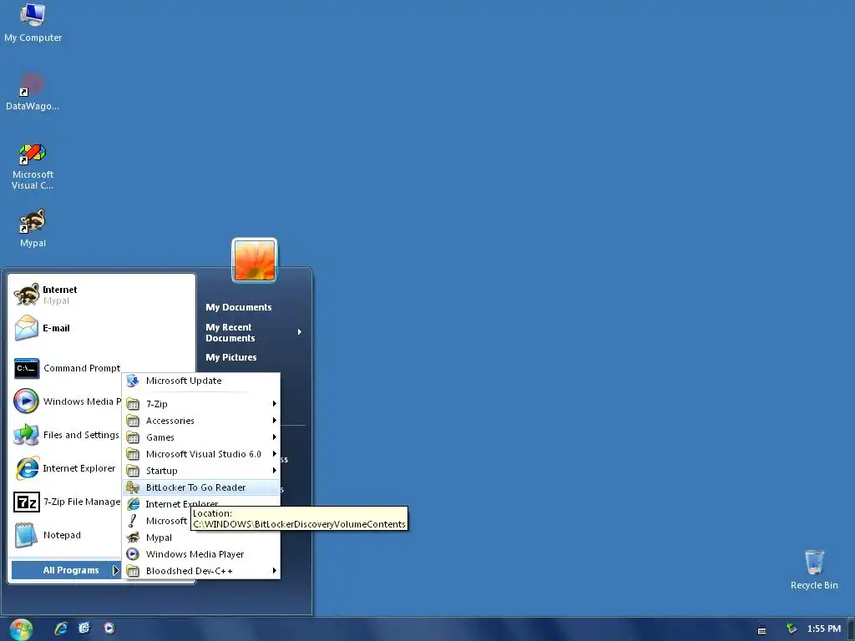The width and height of the screenshot is (855, 641).
Task: Click the Games folder icon
Action: (133, 437)
